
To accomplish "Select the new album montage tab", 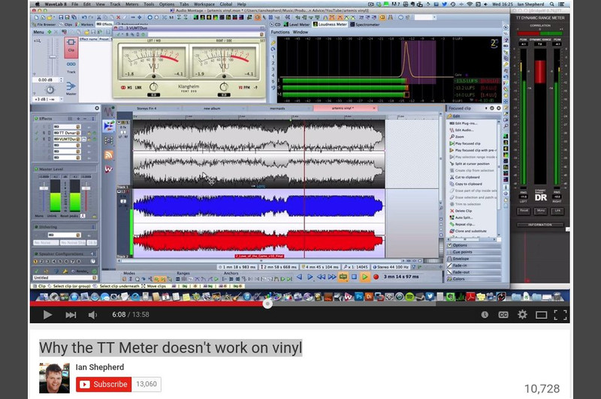I will [x=213, y=108].
